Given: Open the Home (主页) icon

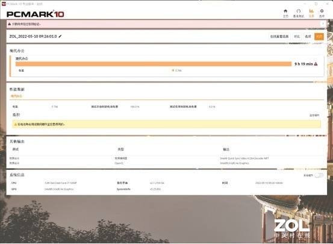Looking at the screenshot, I should 285,11.
